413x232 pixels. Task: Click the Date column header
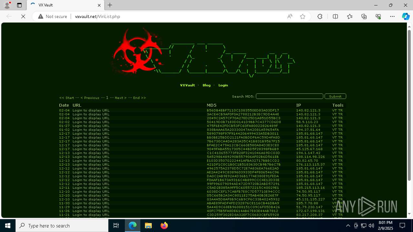(x=64, y=105)
